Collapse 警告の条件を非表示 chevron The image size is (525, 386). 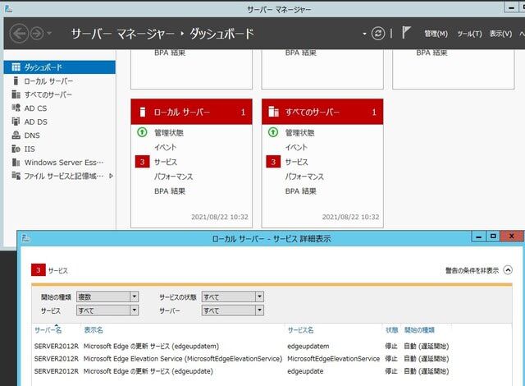point(508,270)
